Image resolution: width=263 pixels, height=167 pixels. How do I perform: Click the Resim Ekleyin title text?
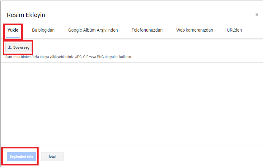26,15
